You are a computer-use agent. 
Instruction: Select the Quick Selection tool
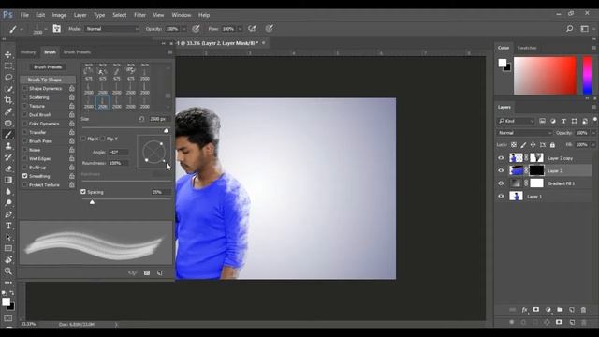coord(8,89)
